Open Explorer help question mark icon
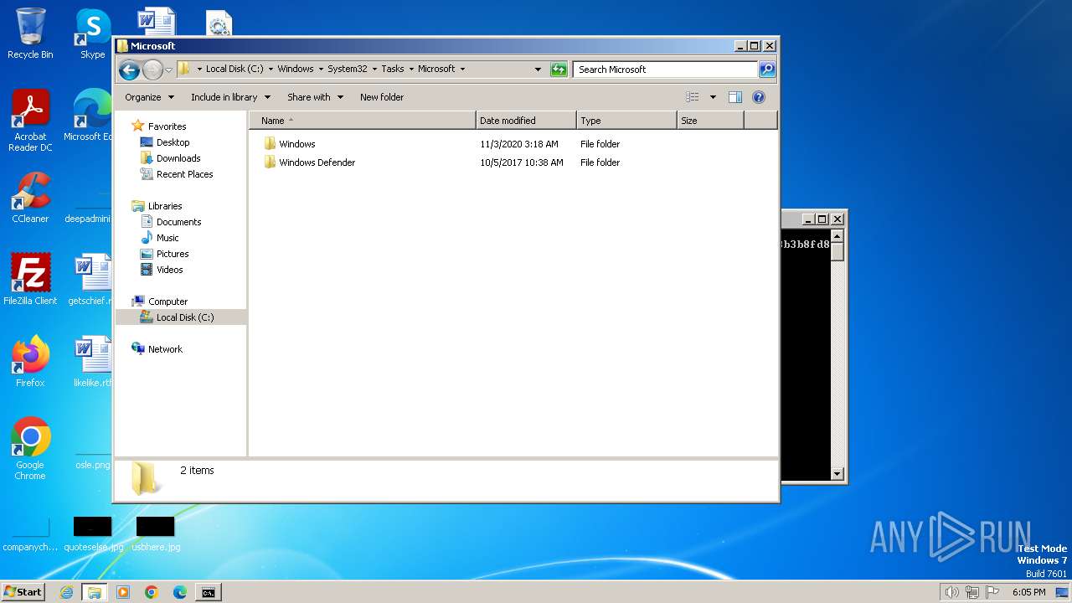1072x603 pixels. click(759, 97)
